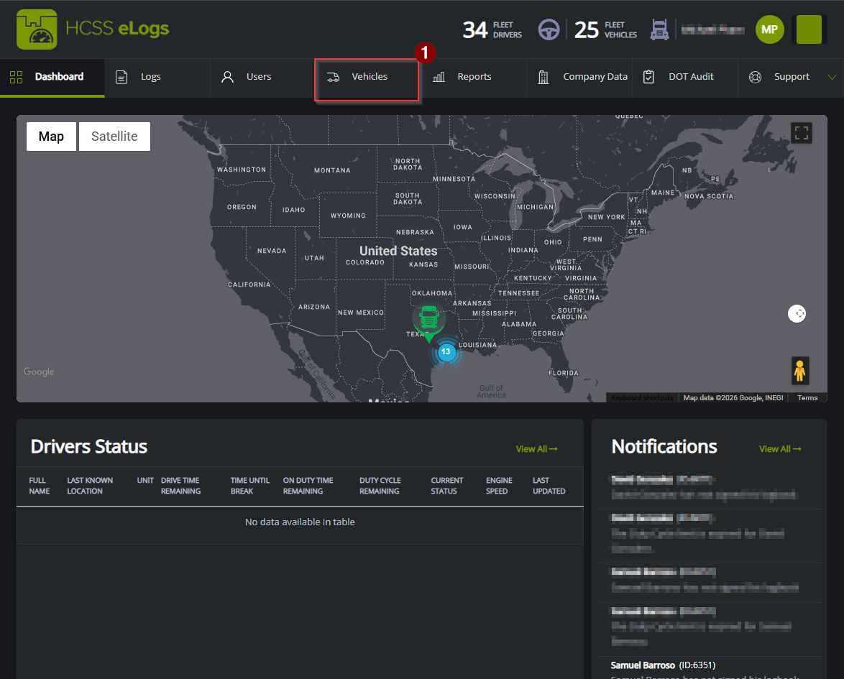View all drivers status

coord(536,449)
